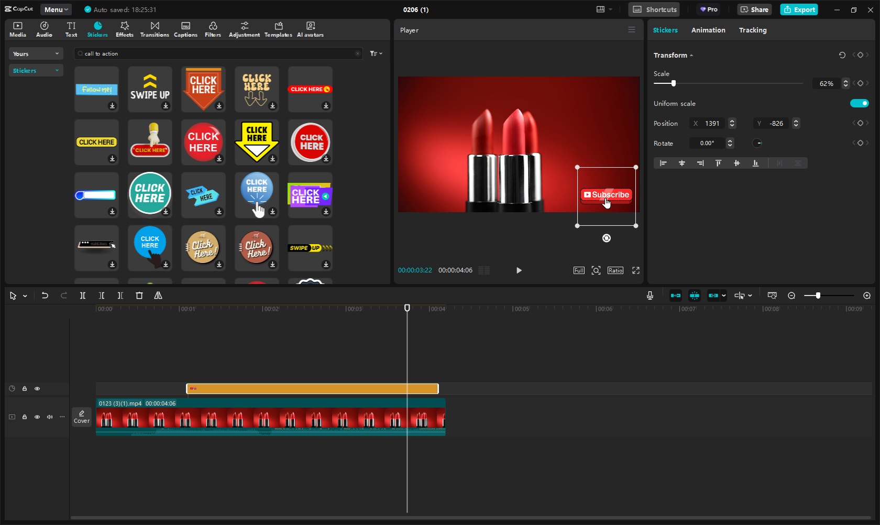Switch to the Tracking tab

click(x=752, y=30)
